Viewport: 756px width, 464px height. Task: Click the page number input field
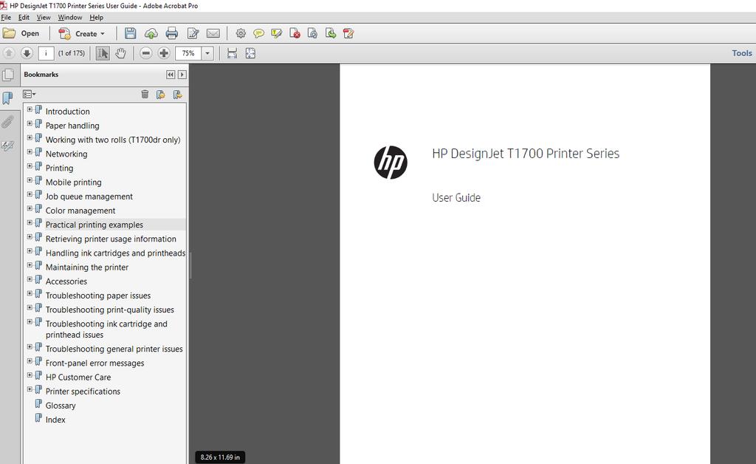pyautogui.click(x=46, y=53)
